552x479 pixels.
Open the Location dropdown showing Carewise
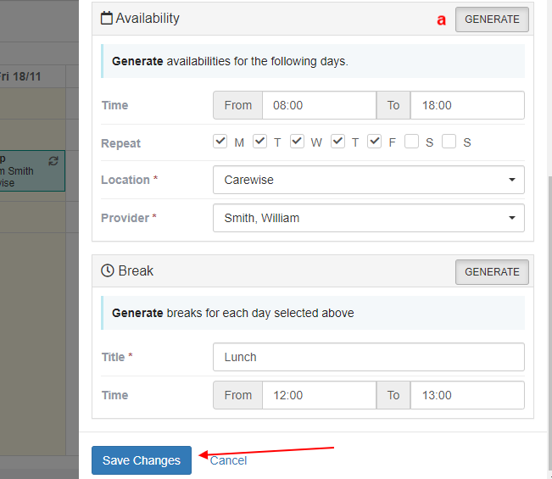[x=369, y=180]
